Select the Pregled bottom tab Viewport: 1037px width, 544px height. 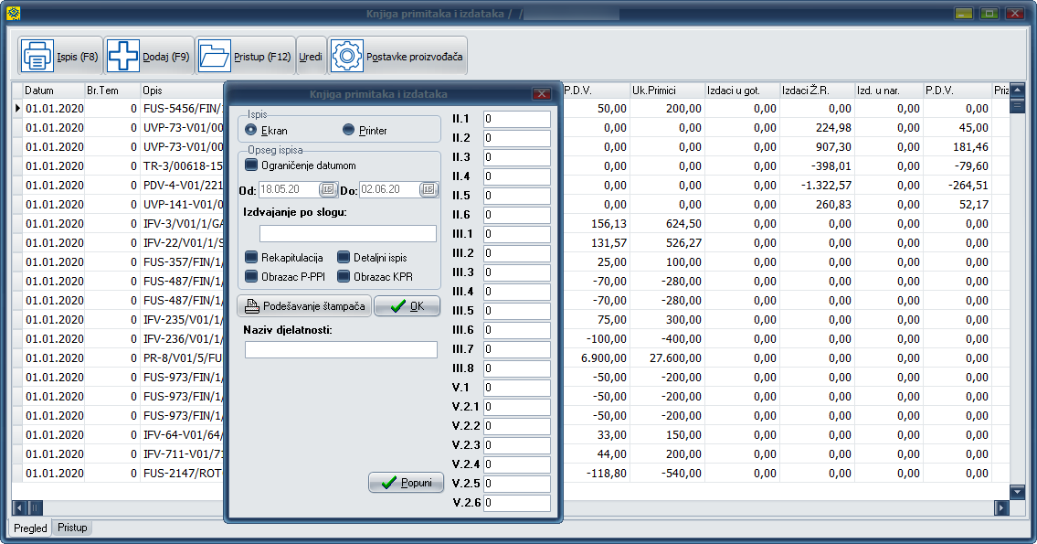(x=30, y=528)
